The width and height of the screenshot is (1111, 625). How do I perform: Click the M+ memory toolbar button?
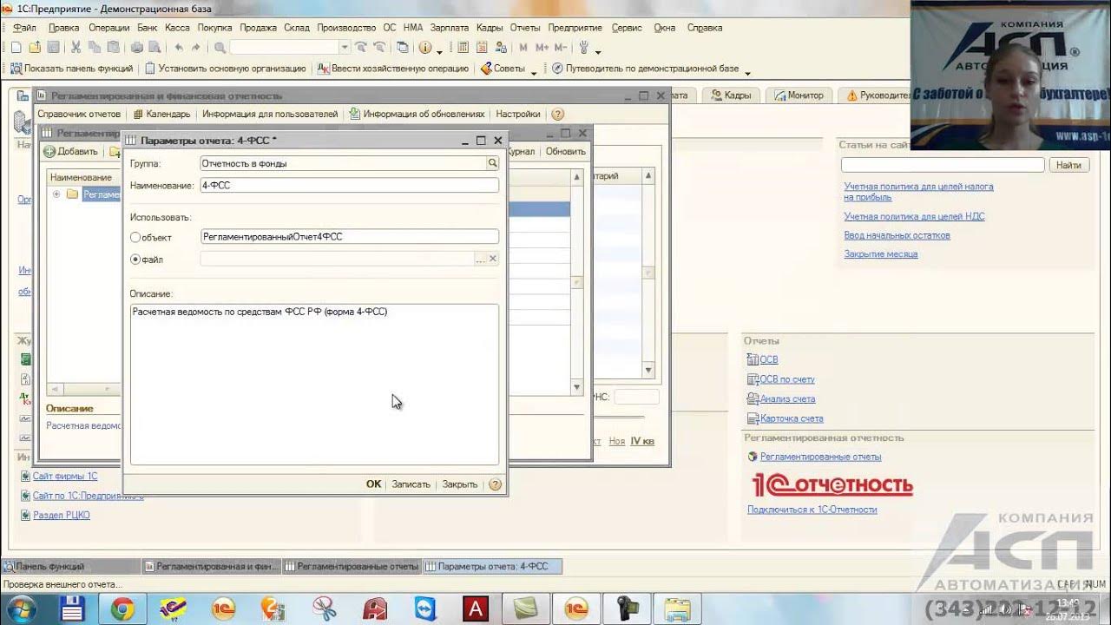tap(542, 47)
